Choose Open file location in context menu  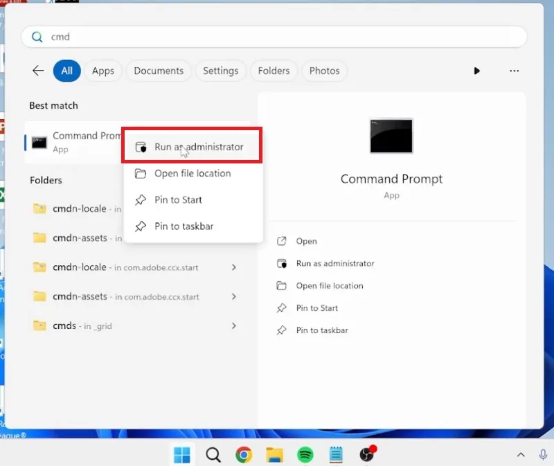pyautogui.click(x=193, y=174)
